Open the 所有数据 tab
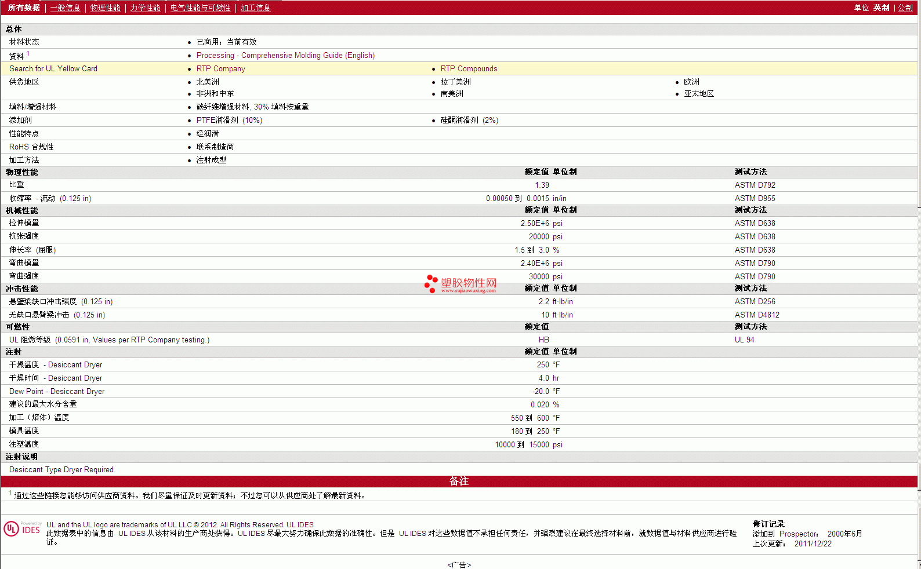This screenshot has width=921, height=569. [x=24, y=8]
